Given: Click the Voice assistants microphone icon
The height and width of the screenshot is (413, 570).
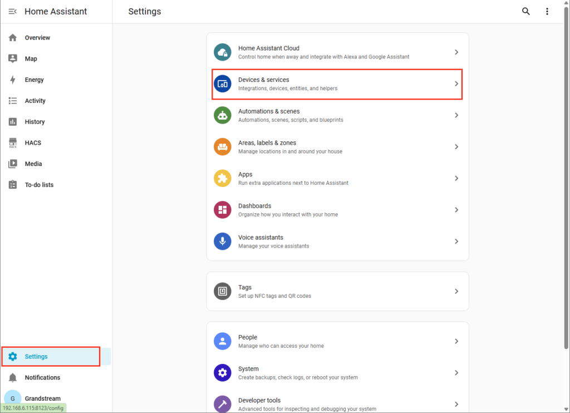Looking at the screenshot, I should pos(223,242).
